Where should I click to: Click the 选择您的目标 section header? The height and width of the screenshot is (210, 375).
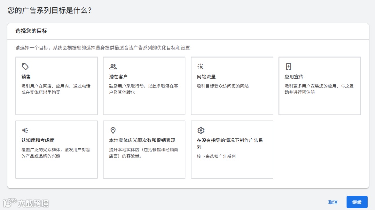[x=31, y=31]
